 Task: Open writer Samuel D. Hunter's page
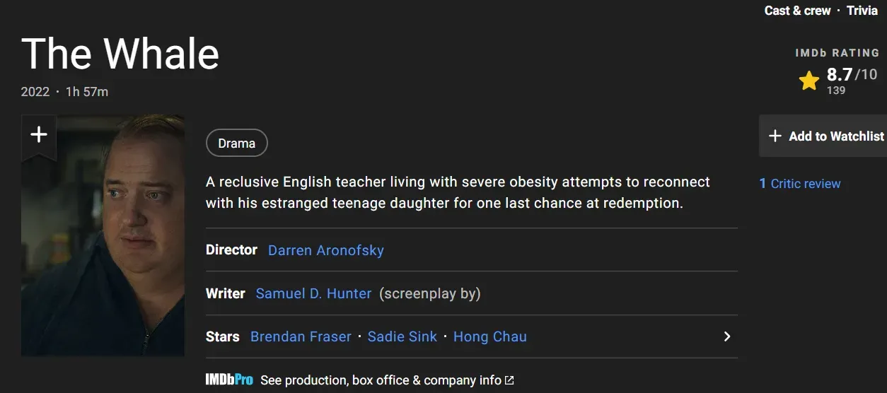313,293
